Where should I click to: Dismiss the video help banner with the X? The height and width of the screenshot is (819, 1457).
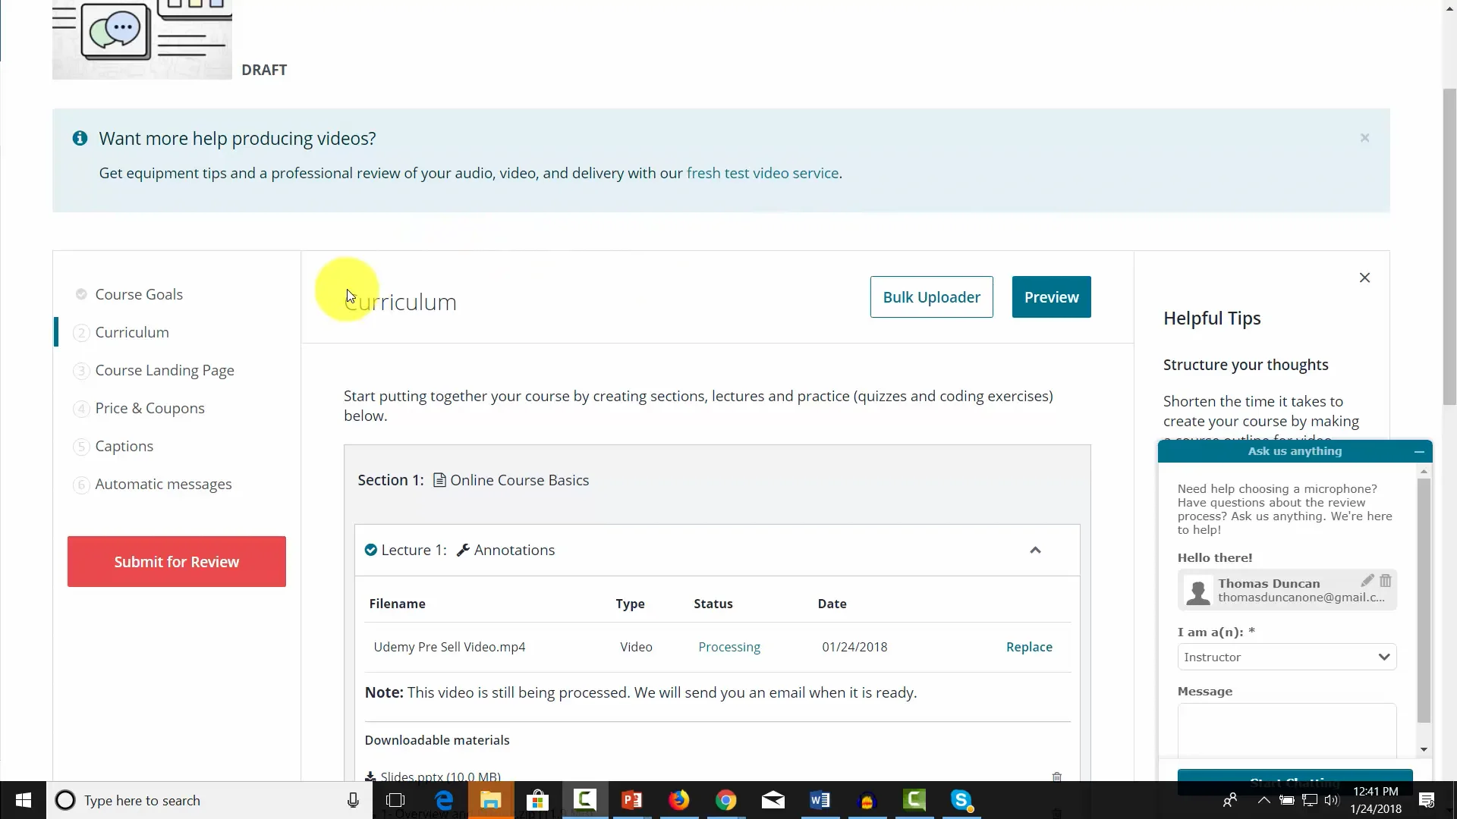coord(1364,137)
